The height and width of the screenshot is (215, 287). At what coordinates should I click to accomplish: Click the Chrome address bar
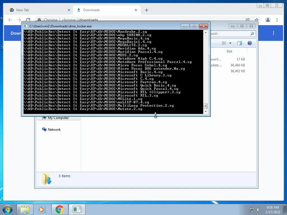[139, 20]
